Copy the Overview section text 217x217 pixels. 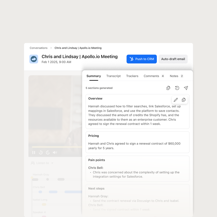click(x=183, y=100)
